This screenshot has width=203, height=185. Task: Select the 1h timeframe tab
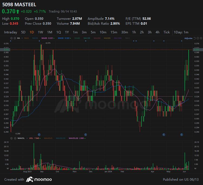click(x=134, y=32)
